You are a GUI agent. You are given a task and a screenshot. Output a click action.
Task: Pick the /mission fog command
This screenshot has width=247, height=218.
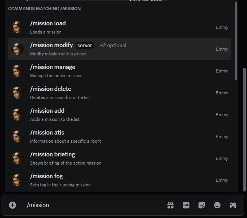46,176
